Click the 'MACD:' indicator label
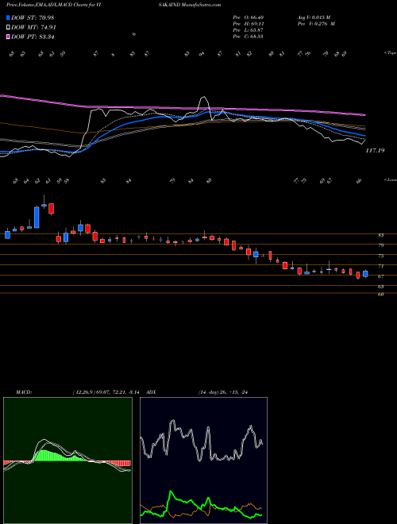The width and height of the screenshot is (397, 524). point(23,392)
